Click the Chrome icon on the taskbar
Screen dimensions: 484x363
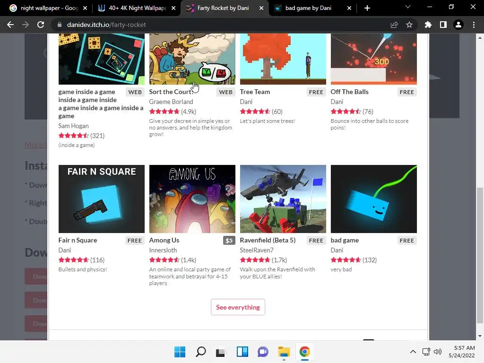pos(305,352)
